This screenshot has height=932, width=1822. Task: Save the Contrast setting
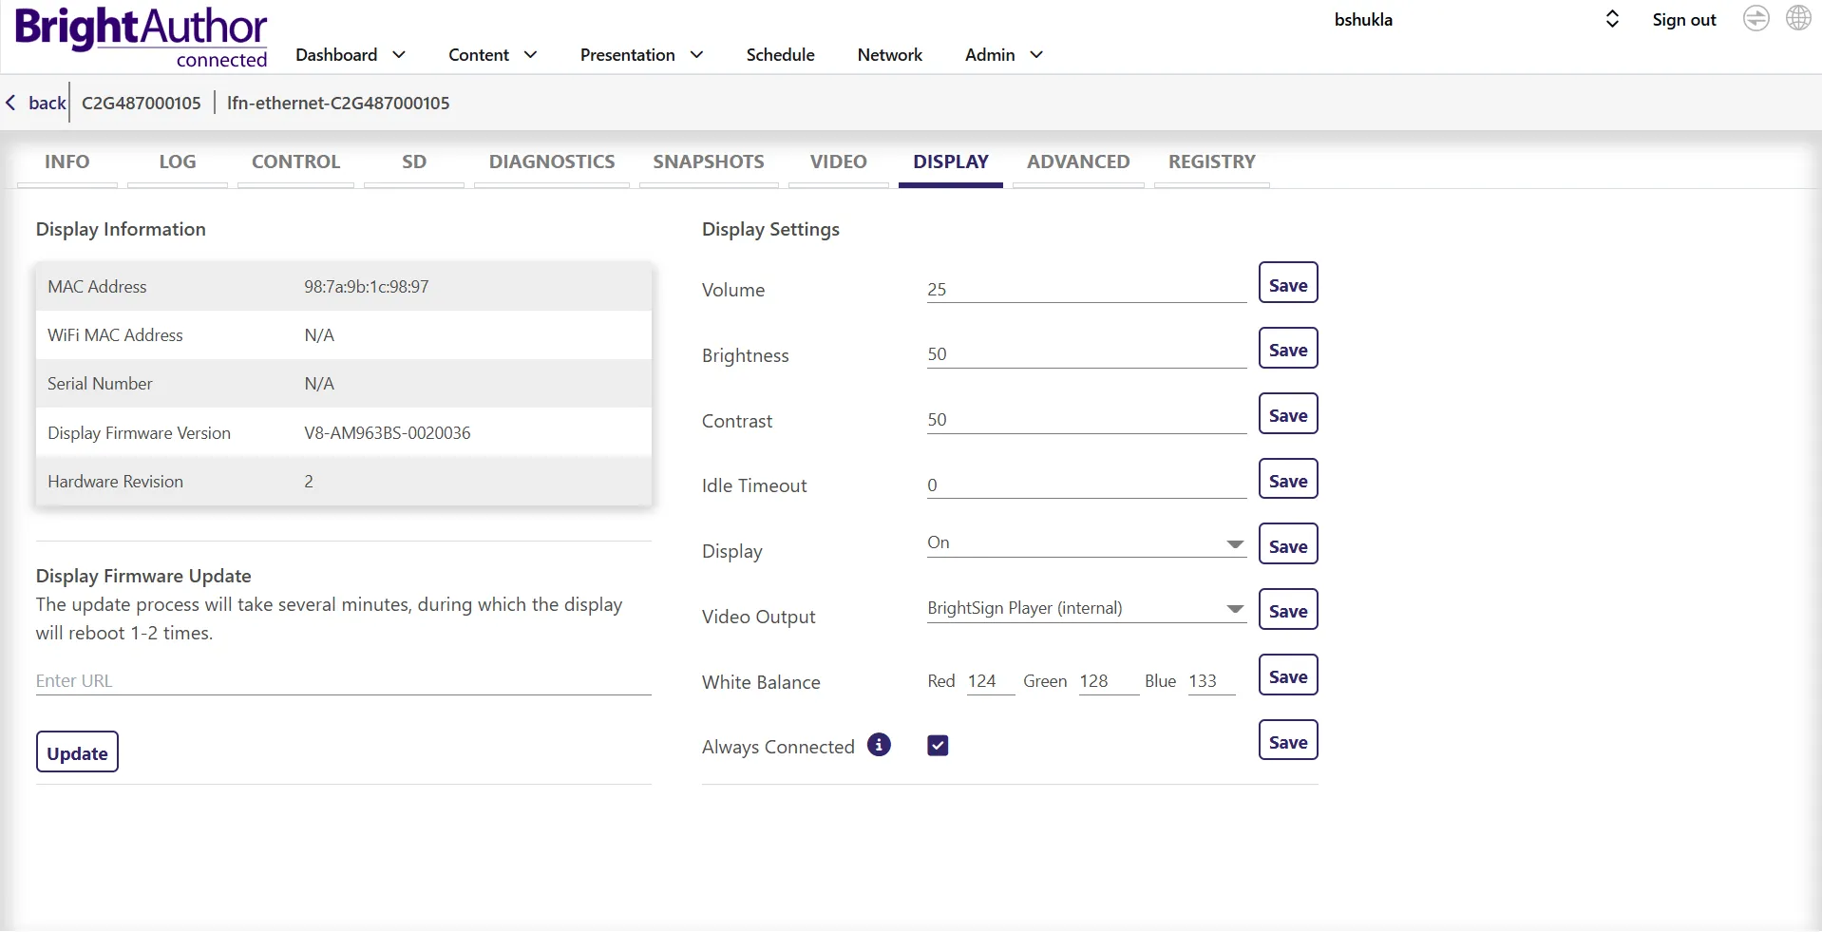pyautogui.click(x=1288, y=414)
